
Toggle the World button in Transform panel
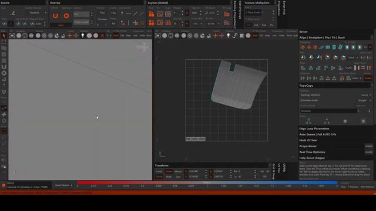(159, 177)
